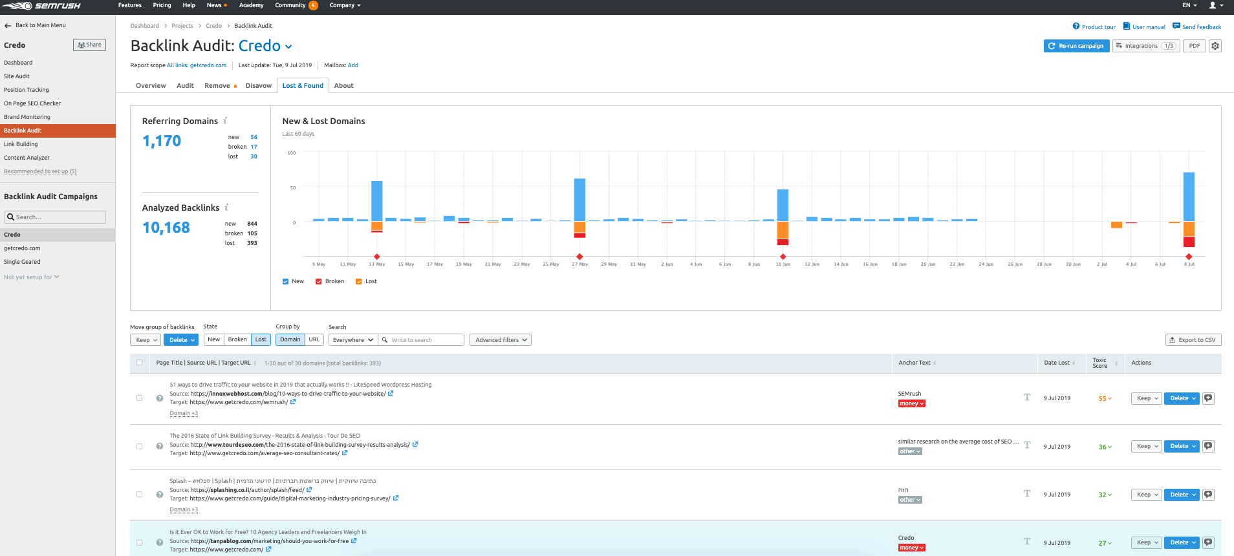Click the comment icon for tourdeseo row
Image resolution: width=1234 pixels, height=556 pixels.
(1208, 446)
